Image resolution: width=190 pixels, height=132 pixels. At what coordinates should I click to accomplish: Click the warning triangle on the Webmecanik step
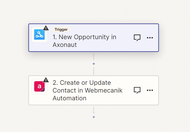46,80
